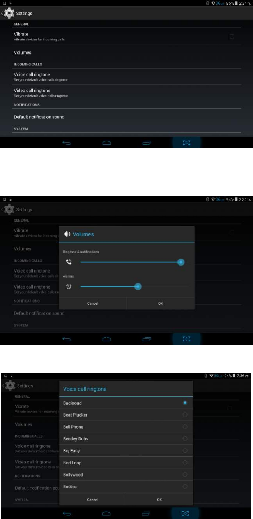Tap the screenshot capture icon on the 2:34 screen
Screen dimensions: 253x519
pyautogui.click(x=187, y=143)
